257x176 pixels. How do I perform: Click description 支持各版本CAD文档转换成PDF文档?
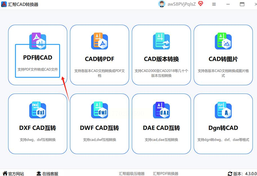pos(100,73)
